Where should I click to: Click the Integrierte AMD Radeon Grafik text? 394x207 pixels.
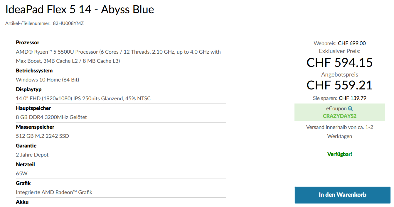tap(54, 192)
